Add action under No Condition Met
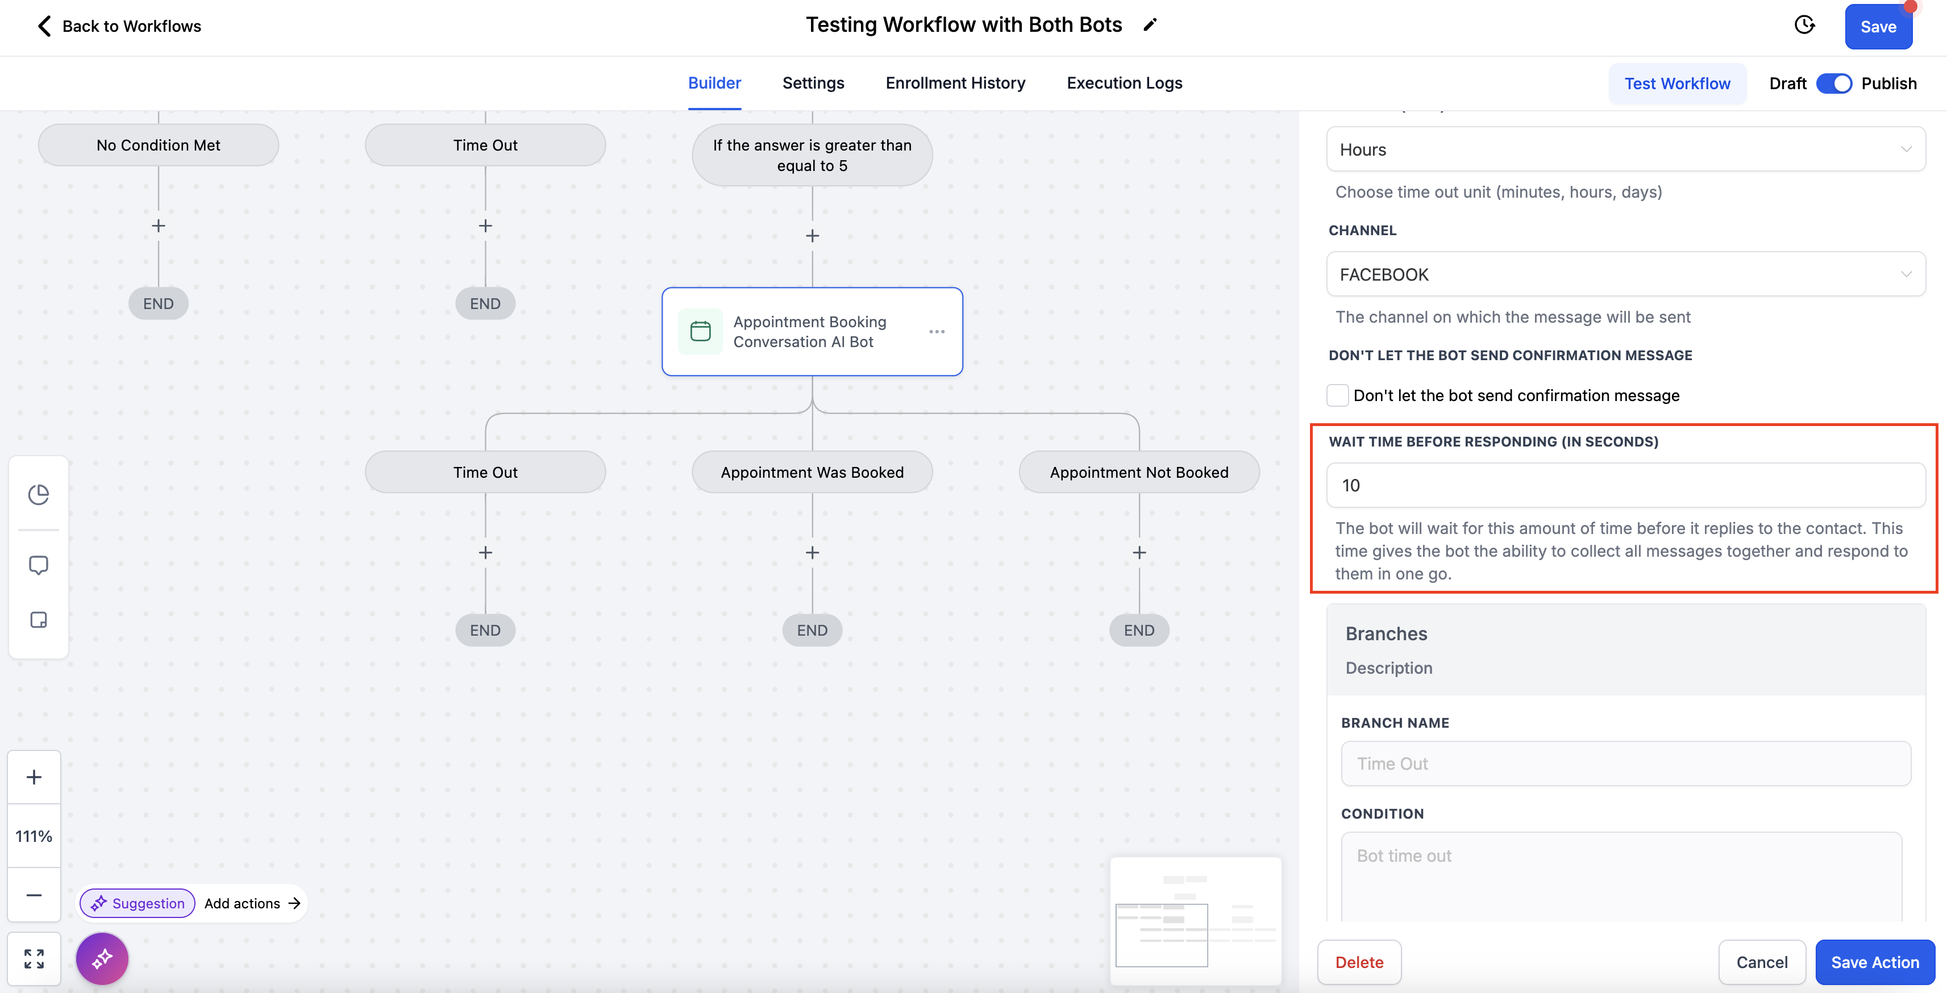Screen dimensions: 1947x993 (158, 226)
